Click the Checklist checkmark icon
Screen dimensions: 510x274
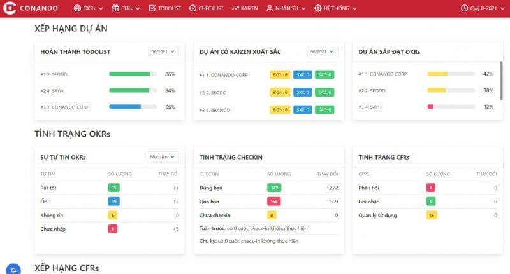pyautogui.click(x=193, y=8)
